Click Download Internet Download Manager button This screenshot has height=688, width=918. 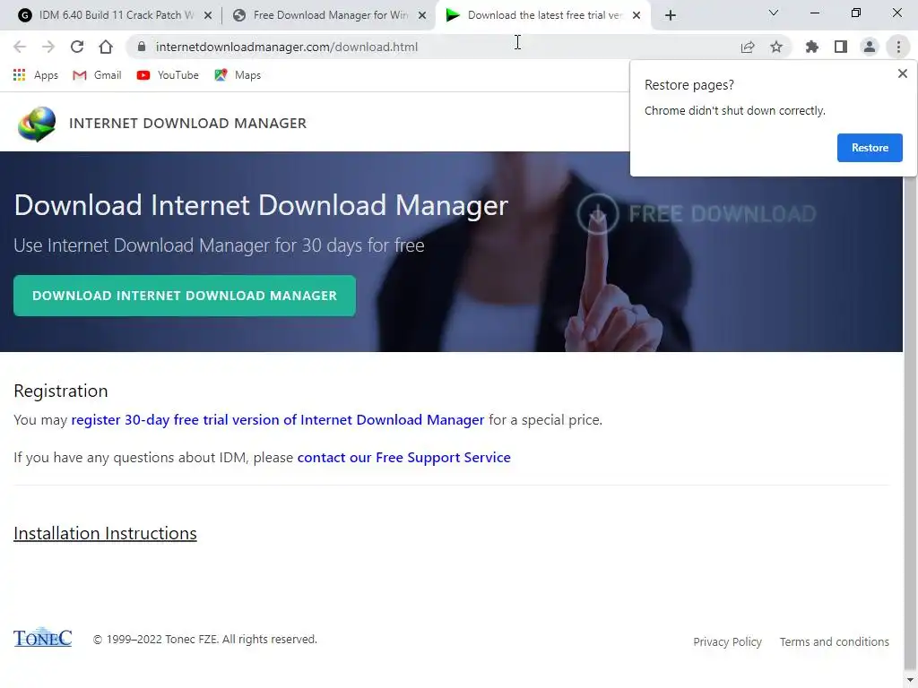(185, 296)
